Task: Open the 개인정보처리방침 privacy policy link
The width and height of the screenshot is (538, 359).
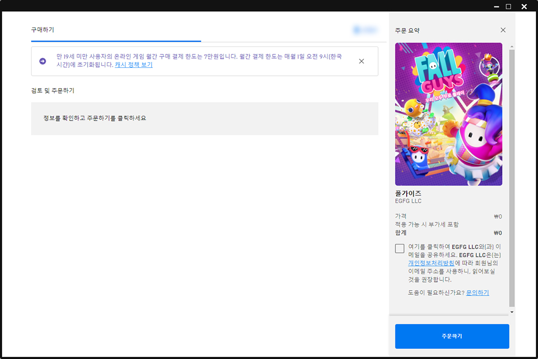Action: pos(431,263)
